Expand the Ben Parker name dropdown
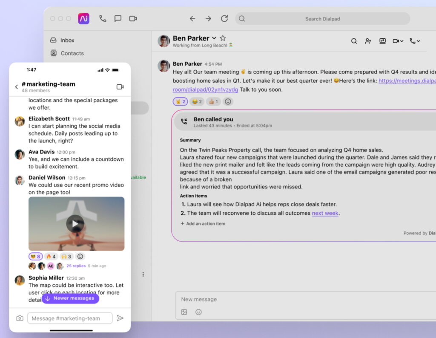 coord(214,38)
